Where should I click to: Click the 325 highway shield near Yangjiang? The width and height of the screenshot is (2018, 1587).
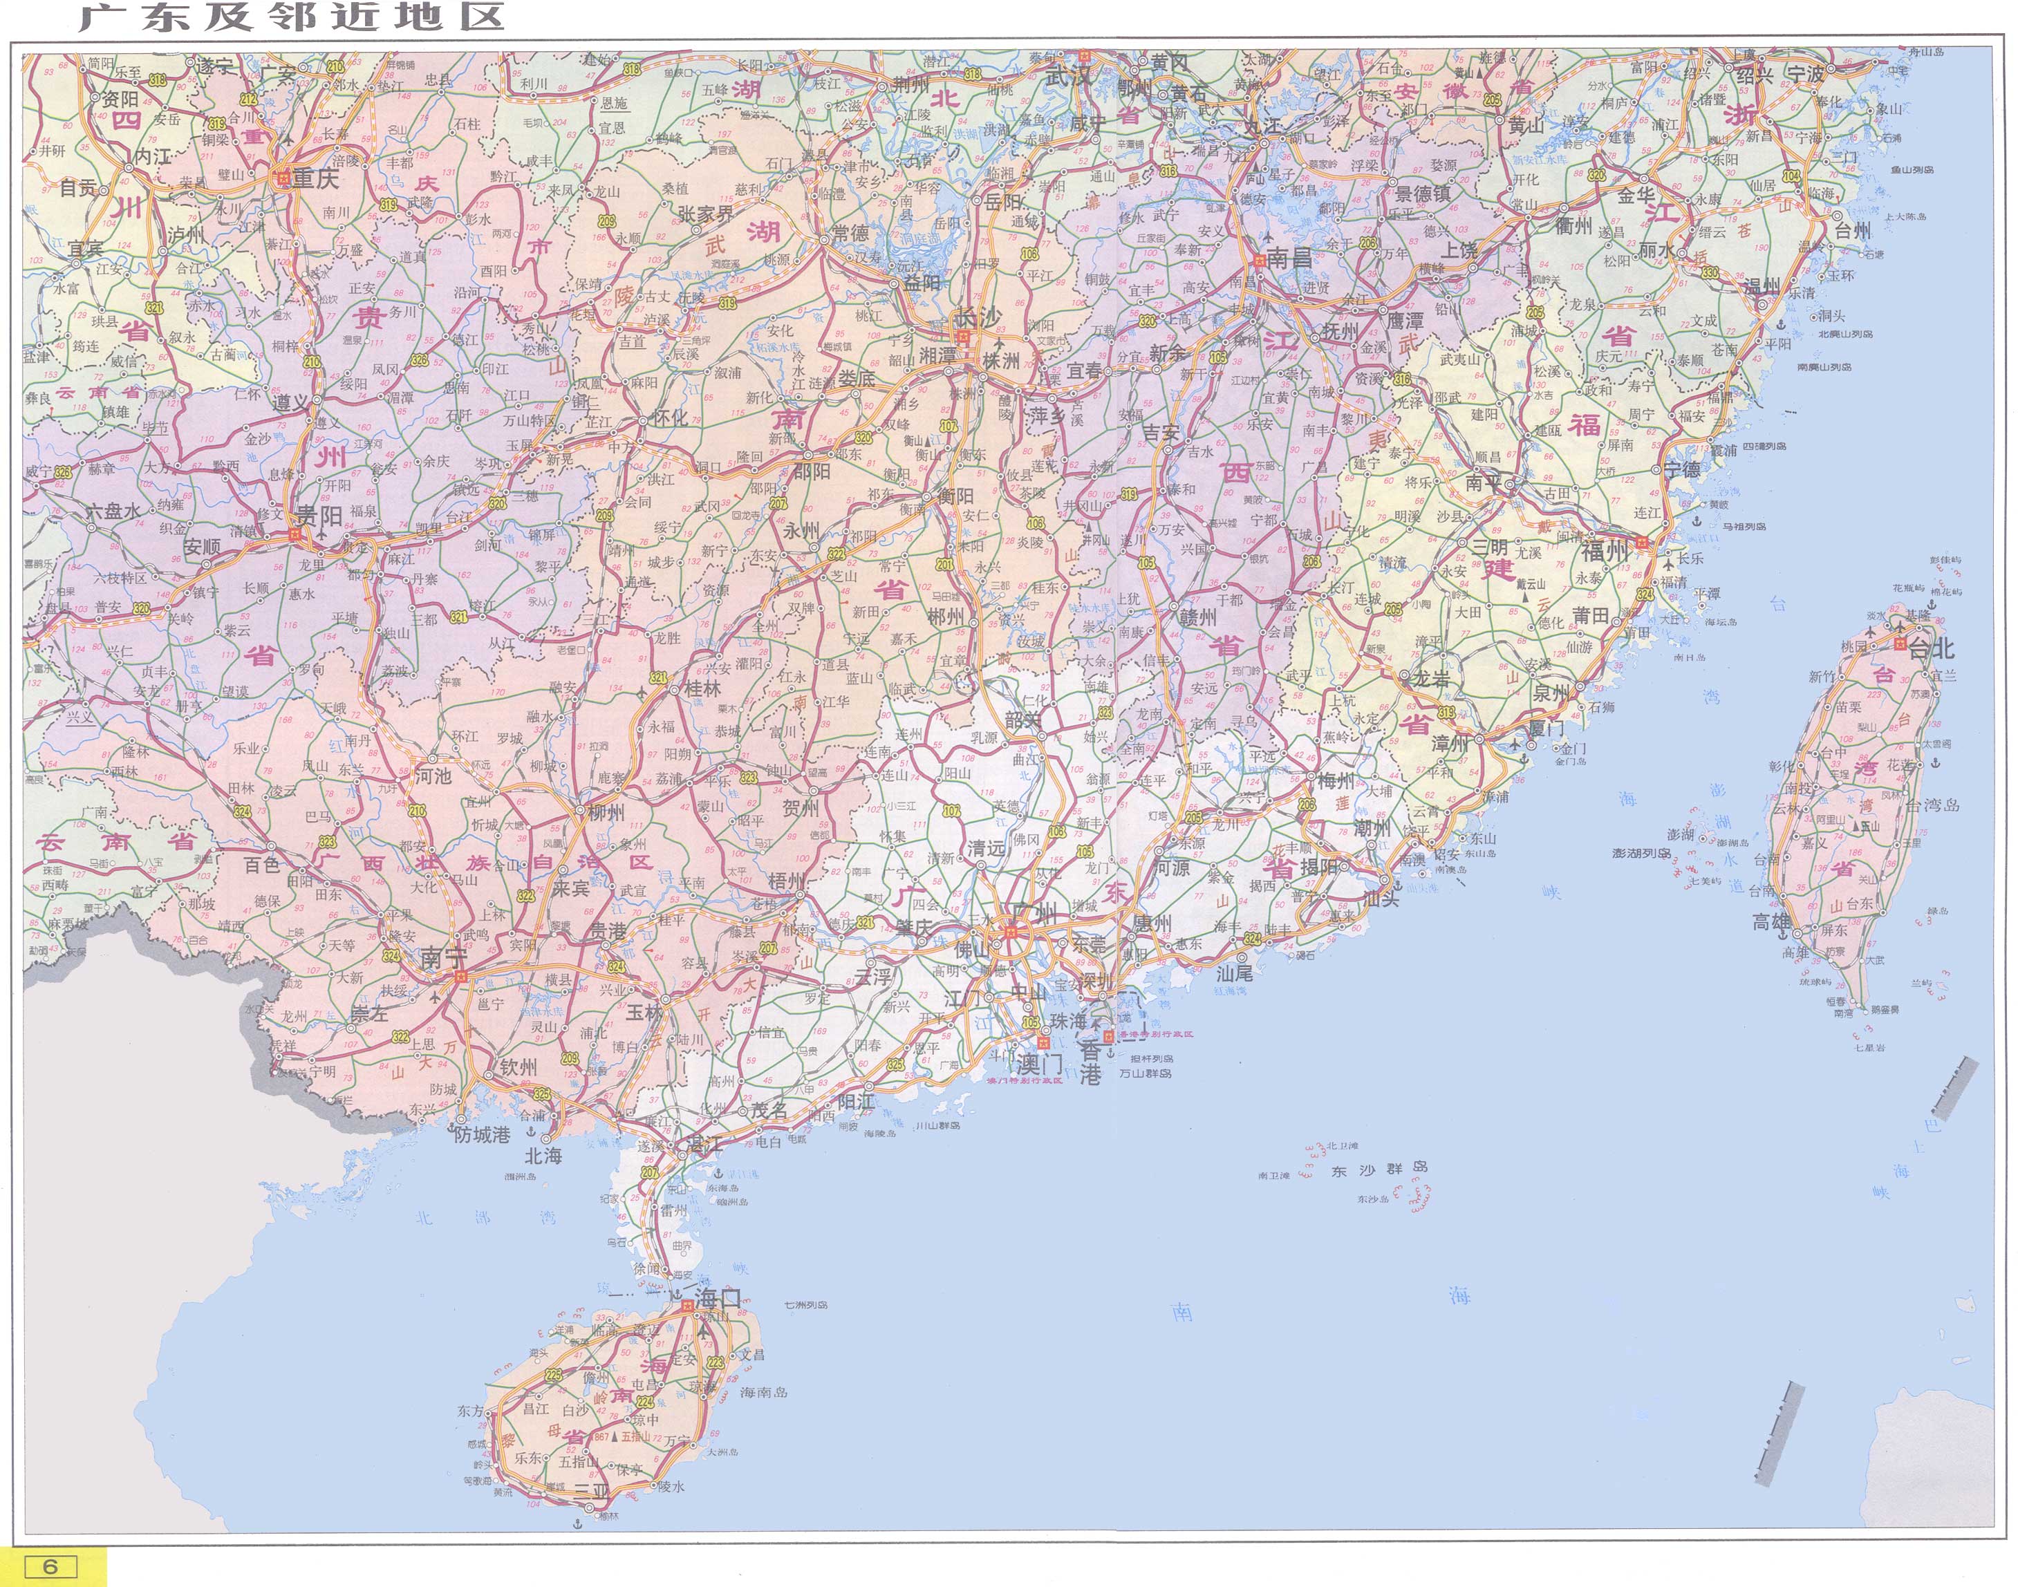pos(896,1065)
